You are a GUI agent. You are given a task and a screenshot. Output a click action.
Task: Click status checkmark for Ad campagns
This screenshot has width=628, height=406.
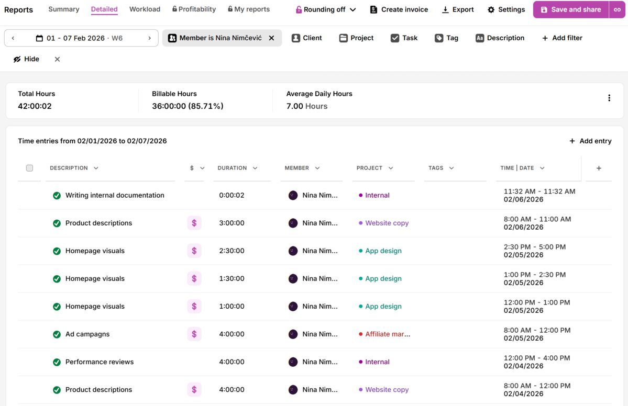57,334
